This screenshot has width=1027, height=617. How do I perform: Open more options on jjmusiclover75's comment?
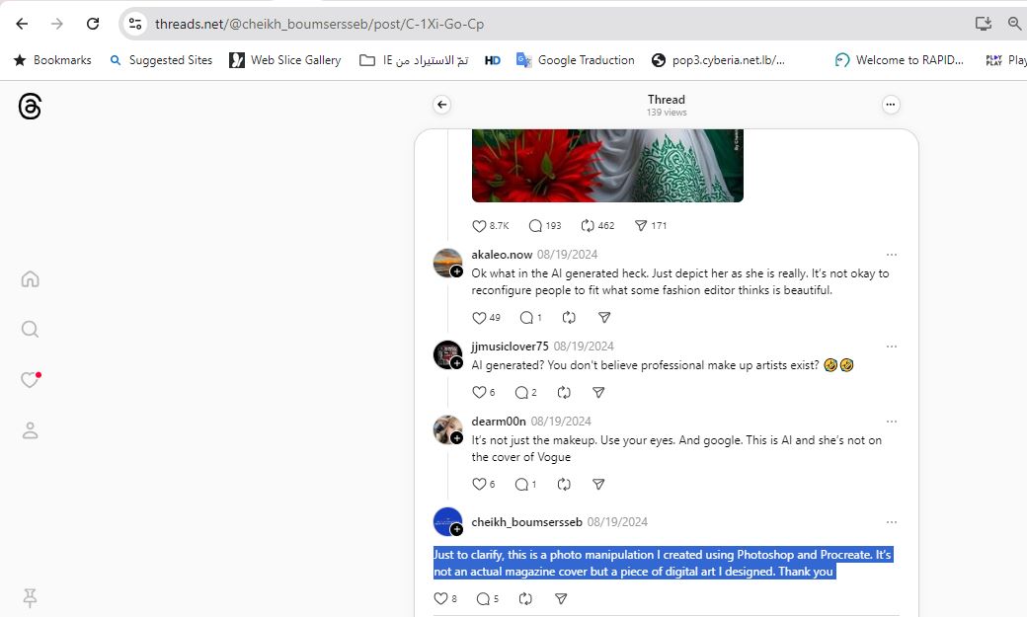pos(891,347)
